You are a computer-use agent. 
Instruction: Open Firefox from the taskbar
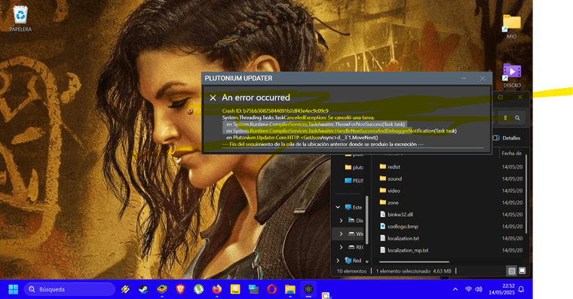click(x=217, y=289)
